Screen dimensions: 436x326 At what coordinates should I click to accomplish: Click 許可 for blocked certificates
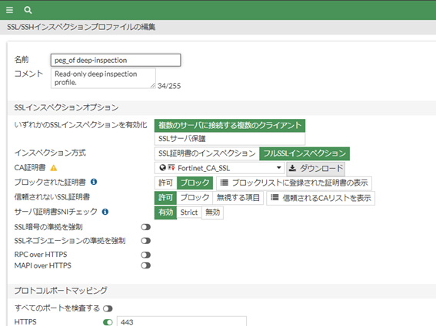pos(166,183)
